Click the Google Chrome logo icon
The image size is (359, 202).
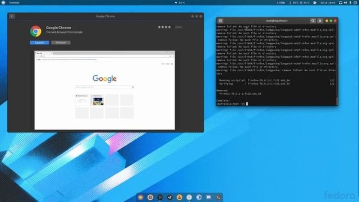pos(36,31)
